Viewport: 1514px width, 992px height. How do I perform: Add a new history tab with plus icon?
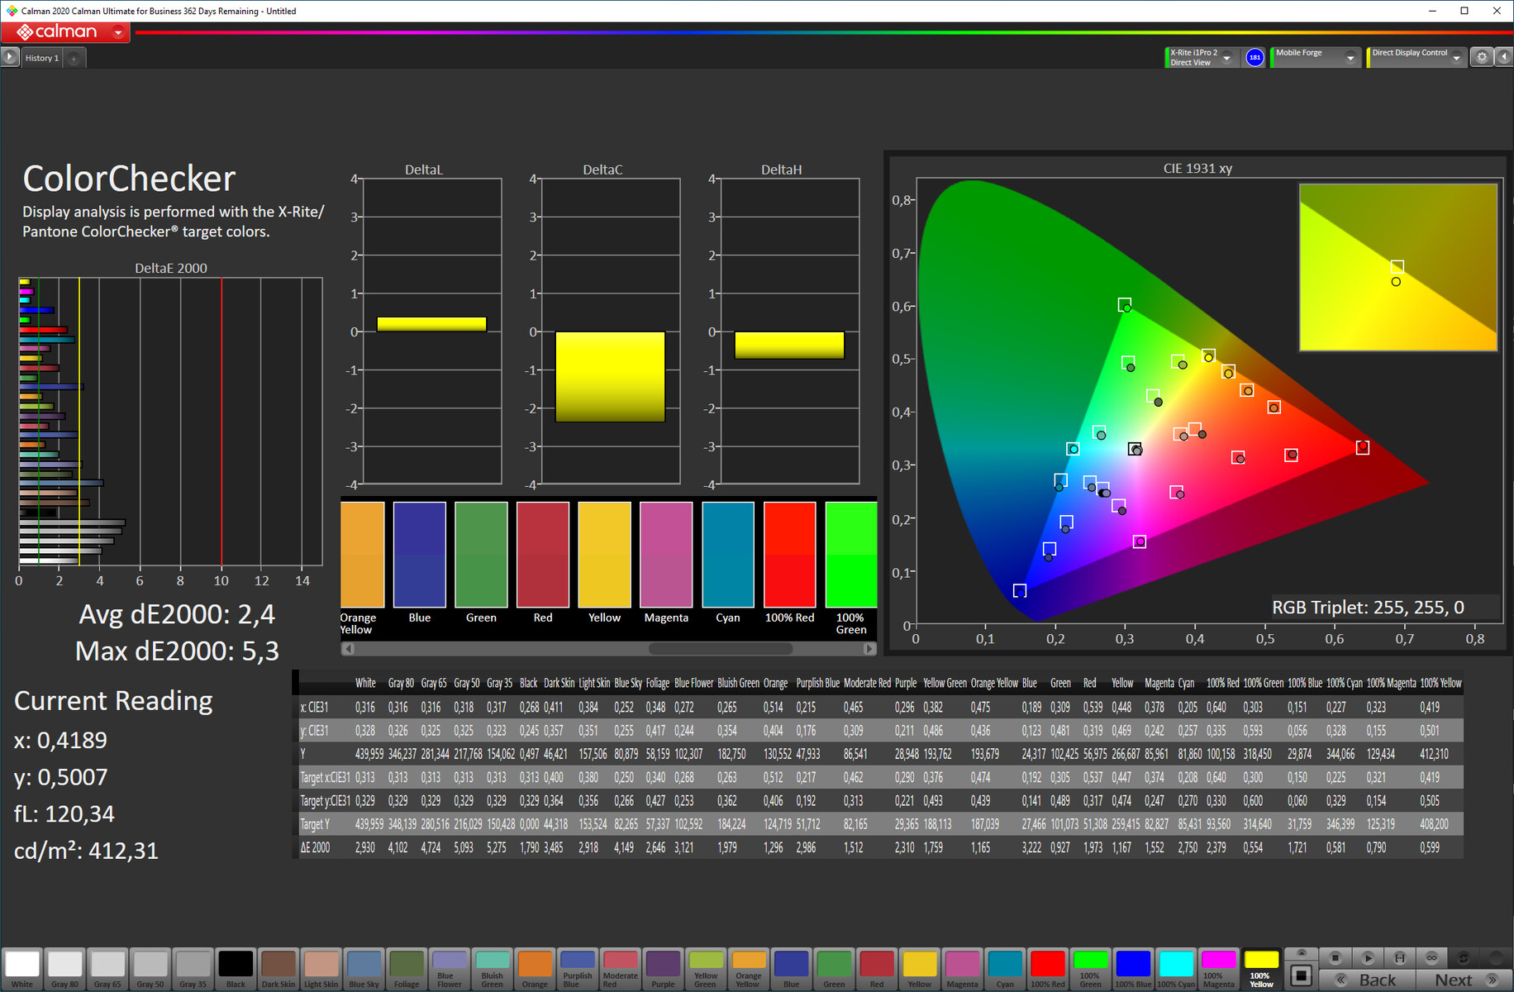pos(74,58)
